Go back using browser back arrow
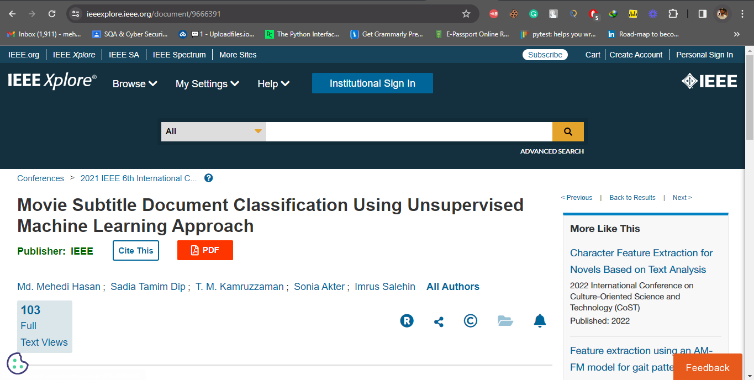The width and height of the screenshot is (754, 380). 12,14
